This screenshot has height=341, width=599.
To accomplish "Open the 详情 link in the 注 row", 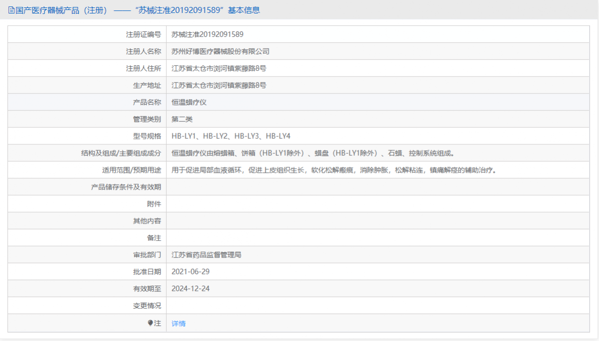I will pyautogui.click(x=178, y=323).
